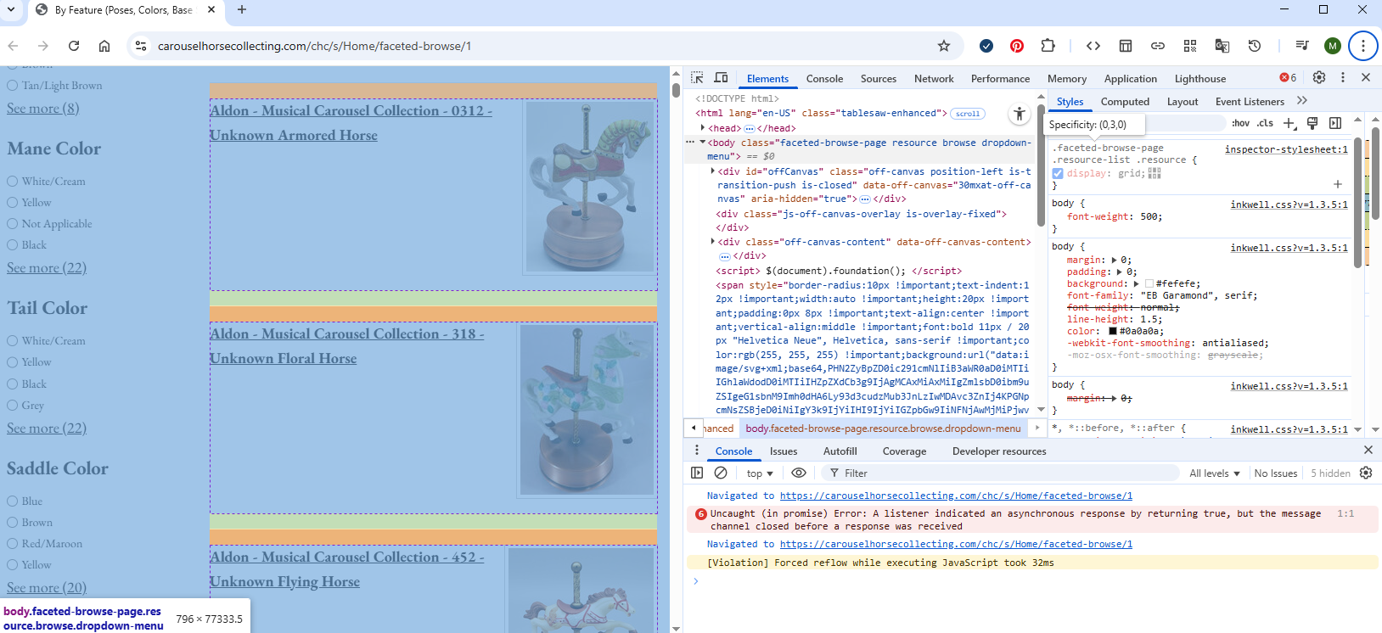
Task: Clear the console with the clear icon
Action: point(721,473)
